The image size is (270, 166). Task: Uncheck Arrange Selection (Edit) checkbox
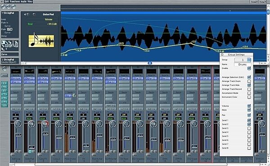pyautogui.click(x=249, y=77)
